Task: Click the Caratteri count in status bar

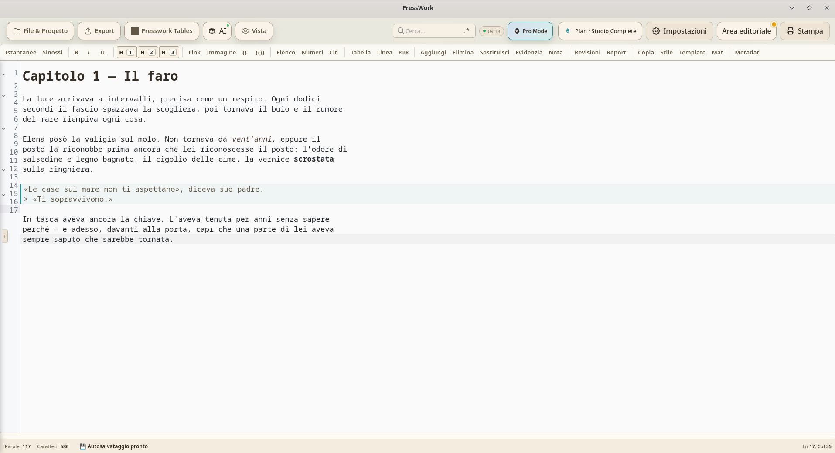Action: click(53, 446)
